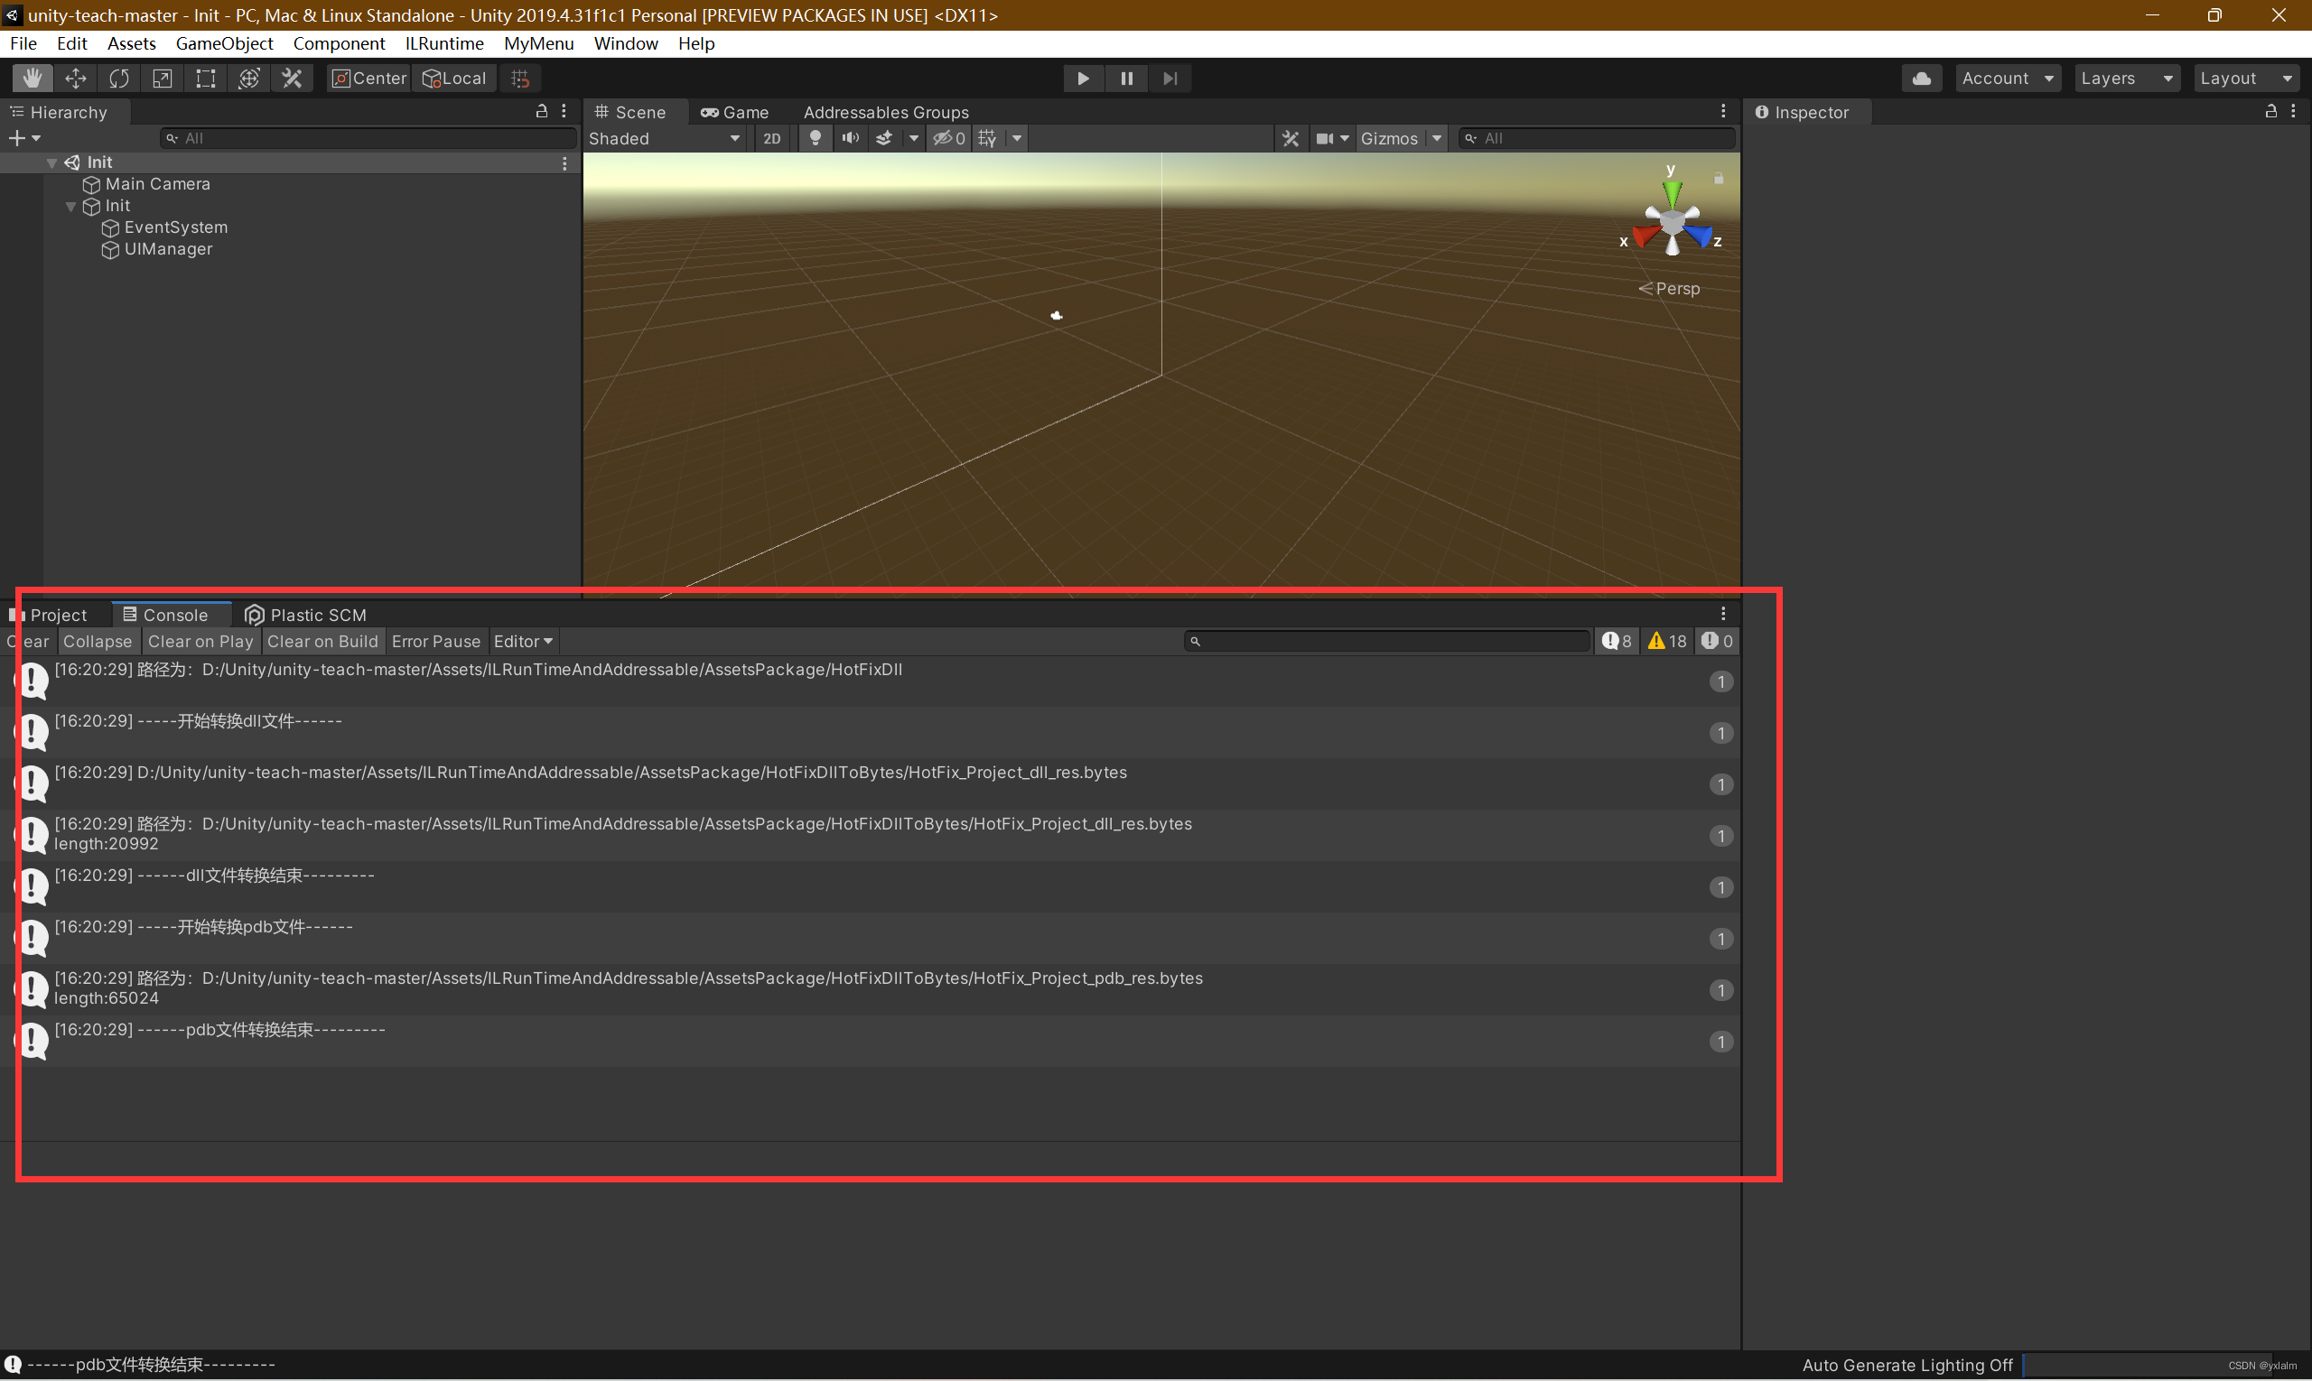Pause the editor playback
This screenshot has height=1381, width=2312.
1127,79
